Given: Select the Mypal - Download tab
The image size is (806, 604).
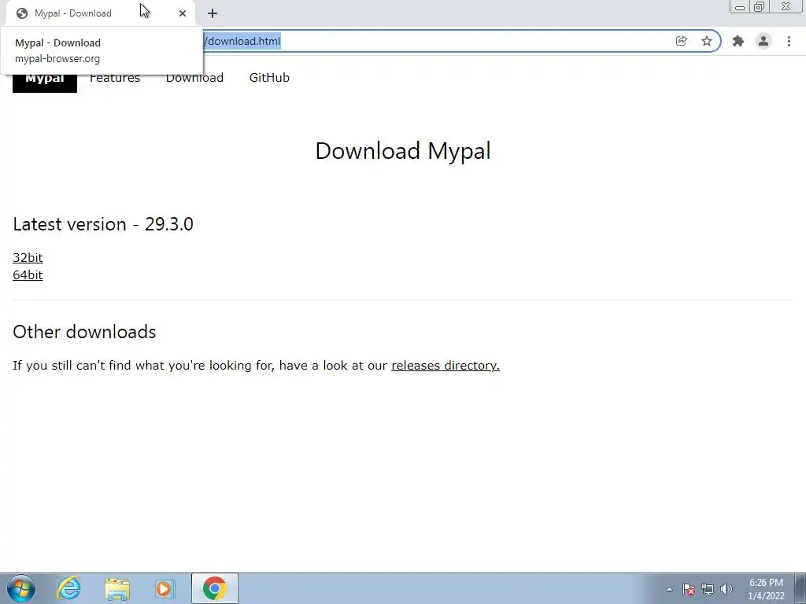Looking at the screenshot, I should (100, 13).
